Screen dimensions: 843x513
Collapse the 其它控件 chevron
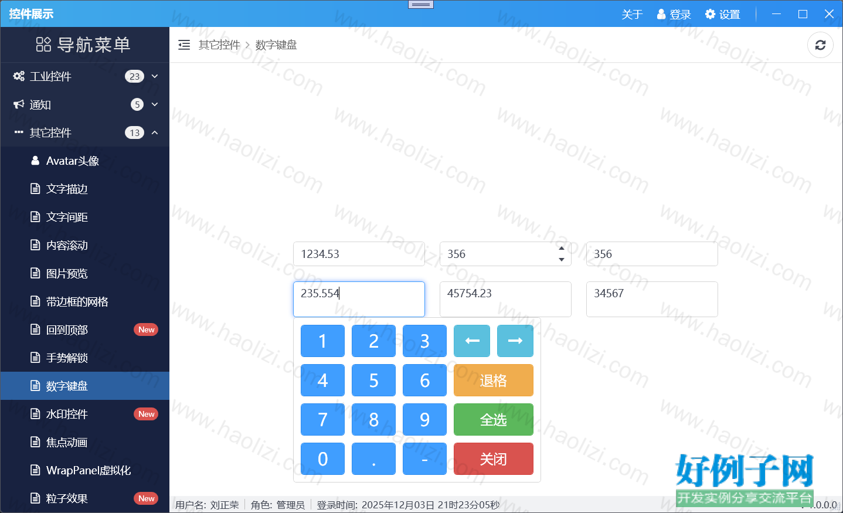pos(155,133)
